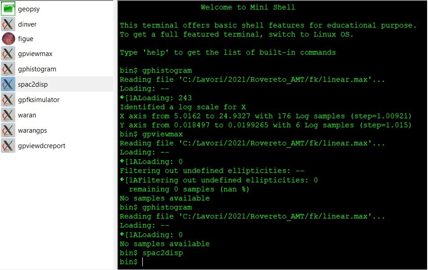Select the gpfksimulator text label
Screen dimensions: 428x270
[39, 100]
